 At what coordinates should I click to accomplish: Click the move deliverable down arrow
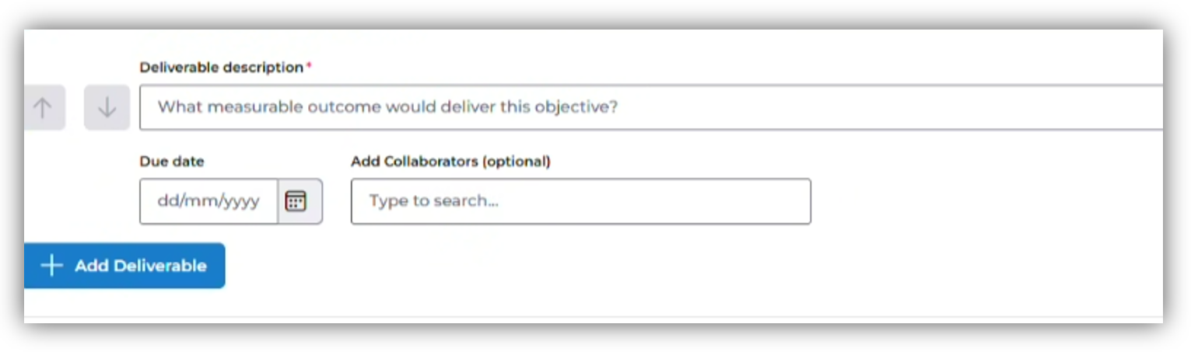(107, 108)
